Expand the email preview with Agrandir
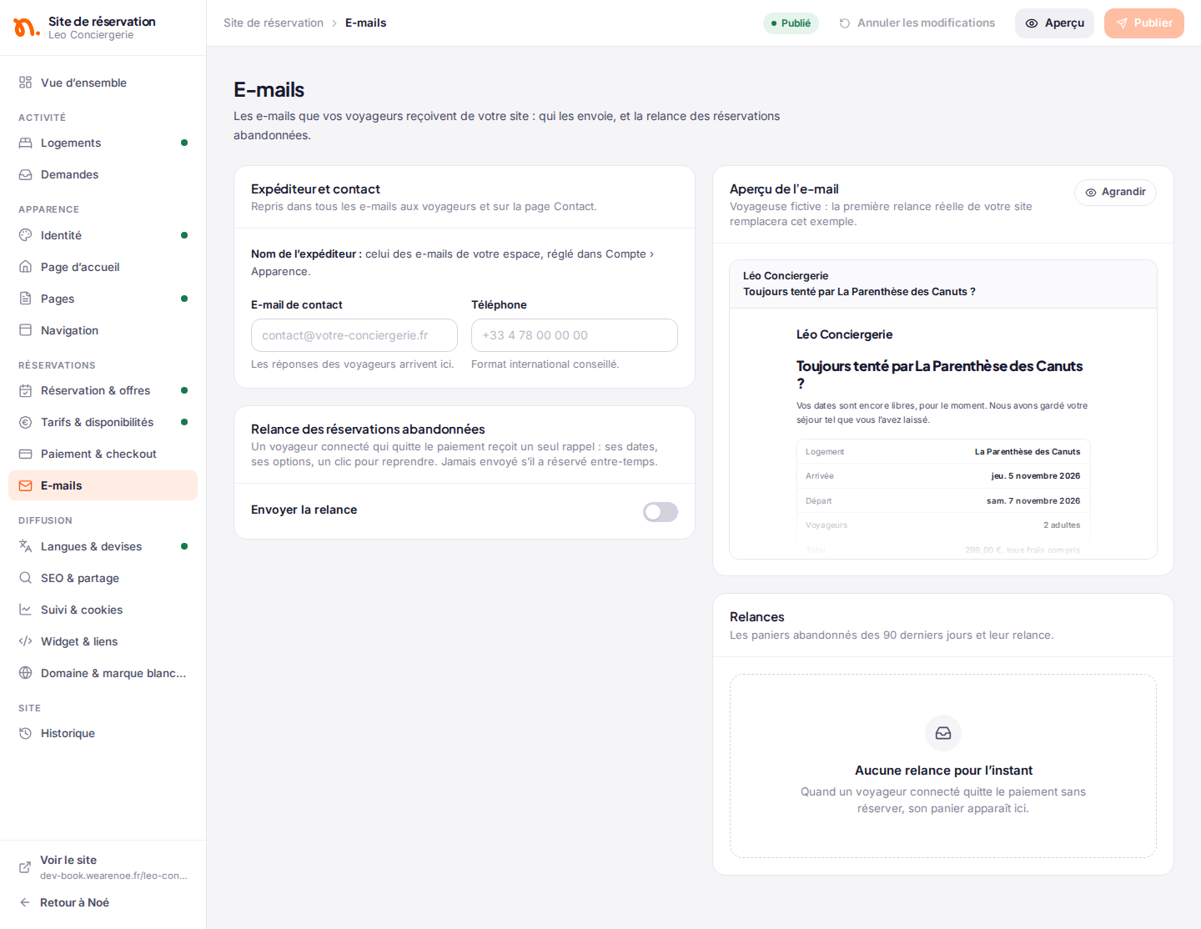1201x929 pixels. [x=1115, y=192]
